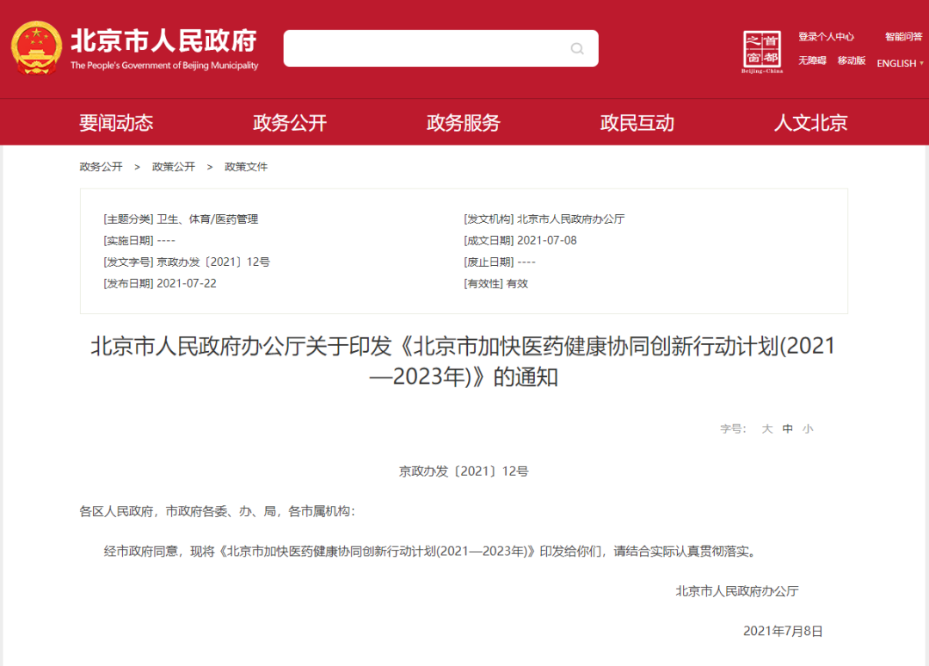The width and height of the screenshot is (929, 666).
Task: Open the 政务公开 navigation menu
Action: (x=290, y=123)
